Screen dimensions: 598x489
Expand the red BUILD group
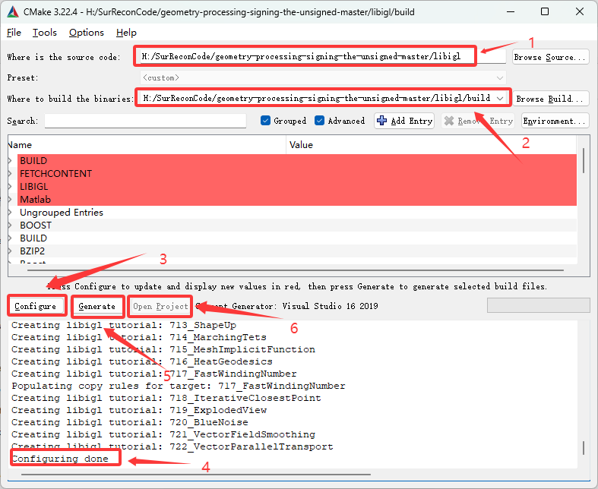tap(11, 161)
